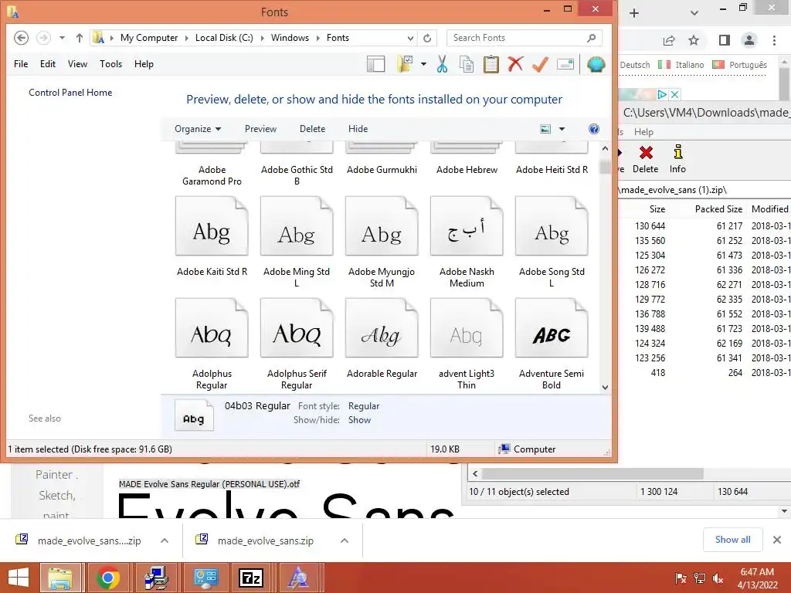This screenshot has width=791, height=593.
Task: Close the Chrome downloads bar
Action: click(x=777, y=540)
